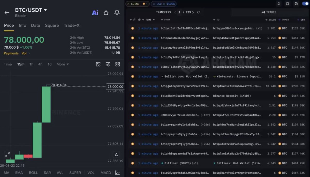310x177 pixels.
Task: Enable the BOLL indicator
Action: click(33, 173)
